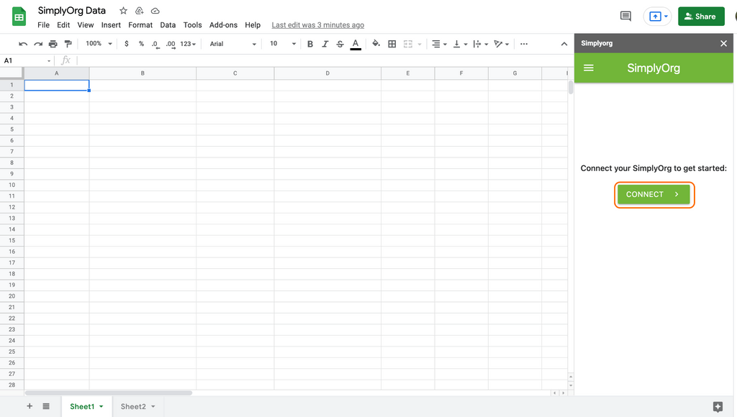Hide the menus with caret icon
This screenshot has height=417, width=737.
564,44
